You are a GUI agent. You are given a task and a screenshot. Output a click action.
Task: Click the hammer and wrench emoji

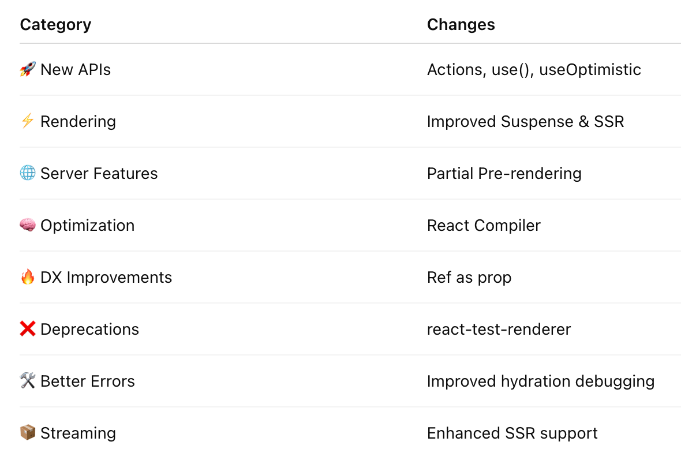(x=28, y=380)
